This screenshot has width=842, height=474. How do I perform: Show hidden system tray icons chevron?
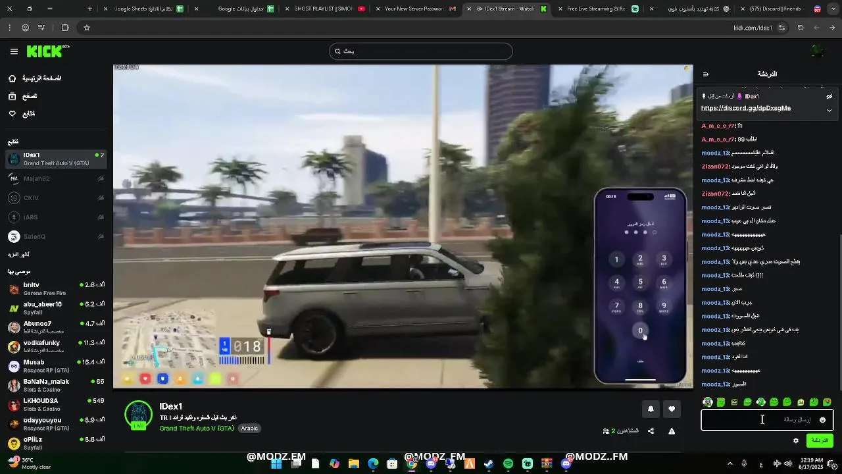(730, 463)
